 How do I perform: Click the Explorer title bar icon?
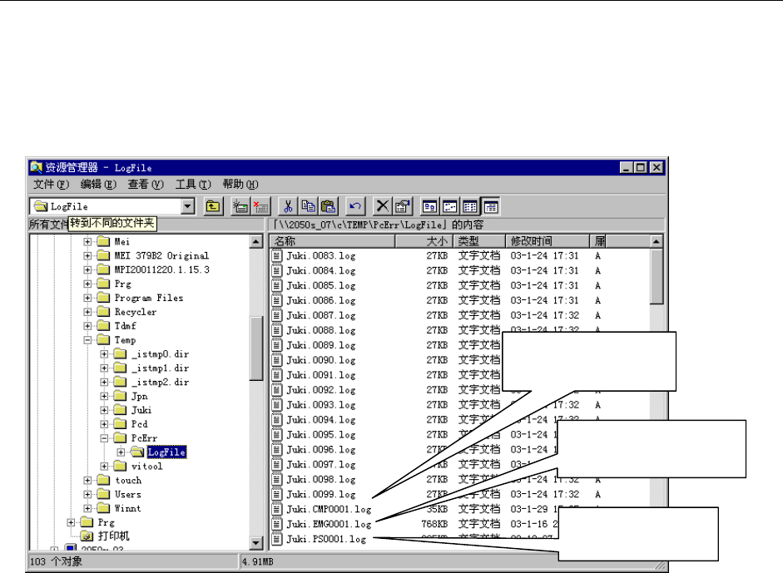pos(36,167)
